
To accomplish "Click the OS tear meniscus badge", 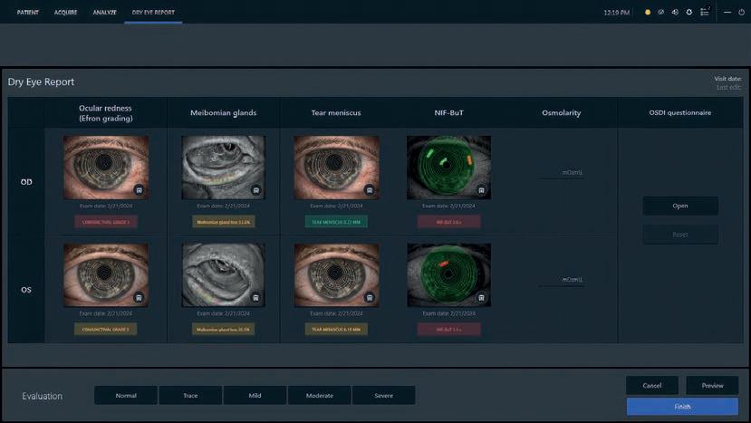I will coord(336,329).
